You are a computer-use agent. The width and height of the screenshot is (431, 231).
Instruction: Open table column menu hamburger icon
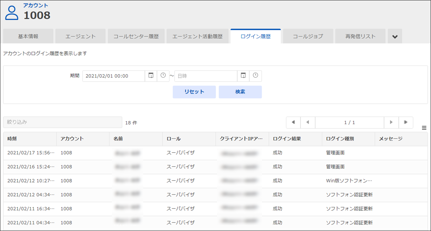pos(424,128)
